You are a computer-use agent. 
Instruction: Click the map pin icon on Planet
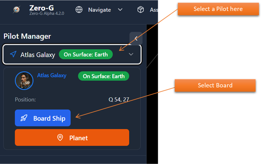tap(60, 138)
